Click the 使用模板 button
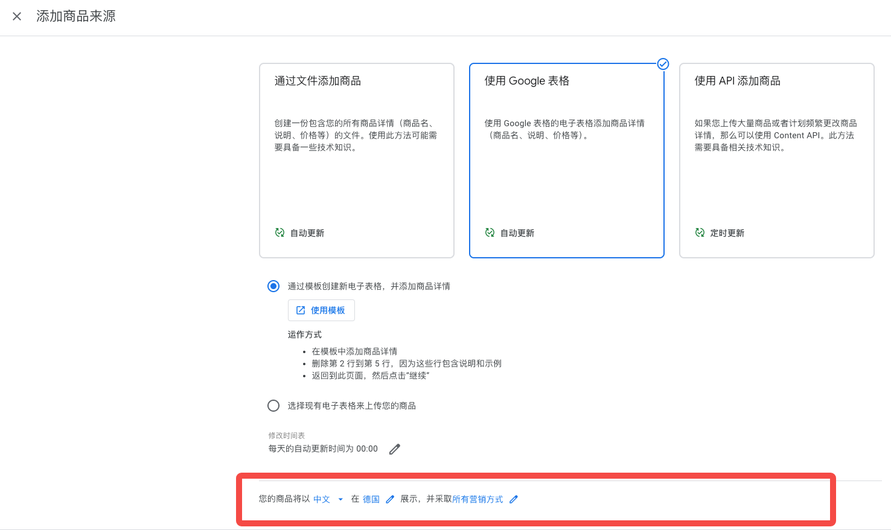The image size is (891, 530). (321, 310)
